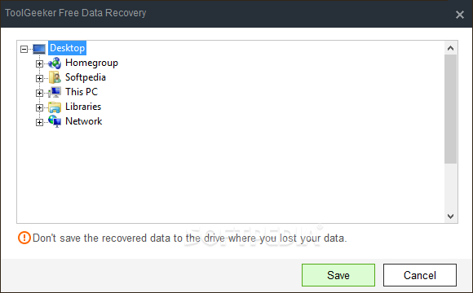The height and width of the screenshot is (293, 473).
Task: Click the Libraries folder icon
Action: [55, 107]
